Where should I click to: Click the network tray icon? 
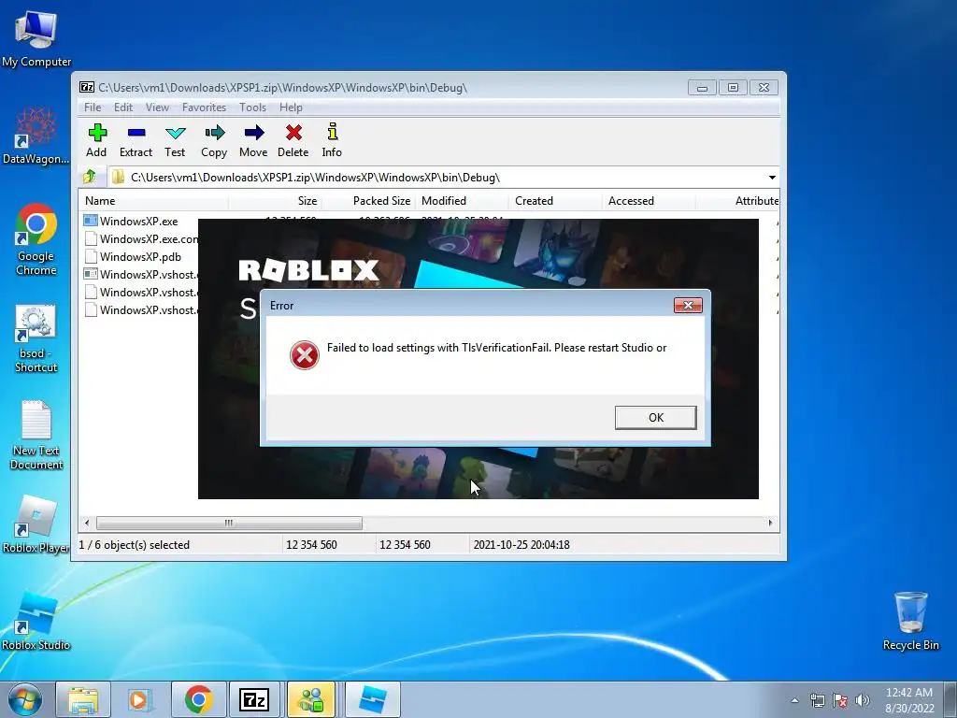pos(817,700)
